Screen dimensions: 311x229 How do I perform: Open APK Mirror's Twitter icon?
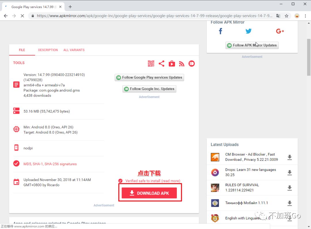click(248, 31)
